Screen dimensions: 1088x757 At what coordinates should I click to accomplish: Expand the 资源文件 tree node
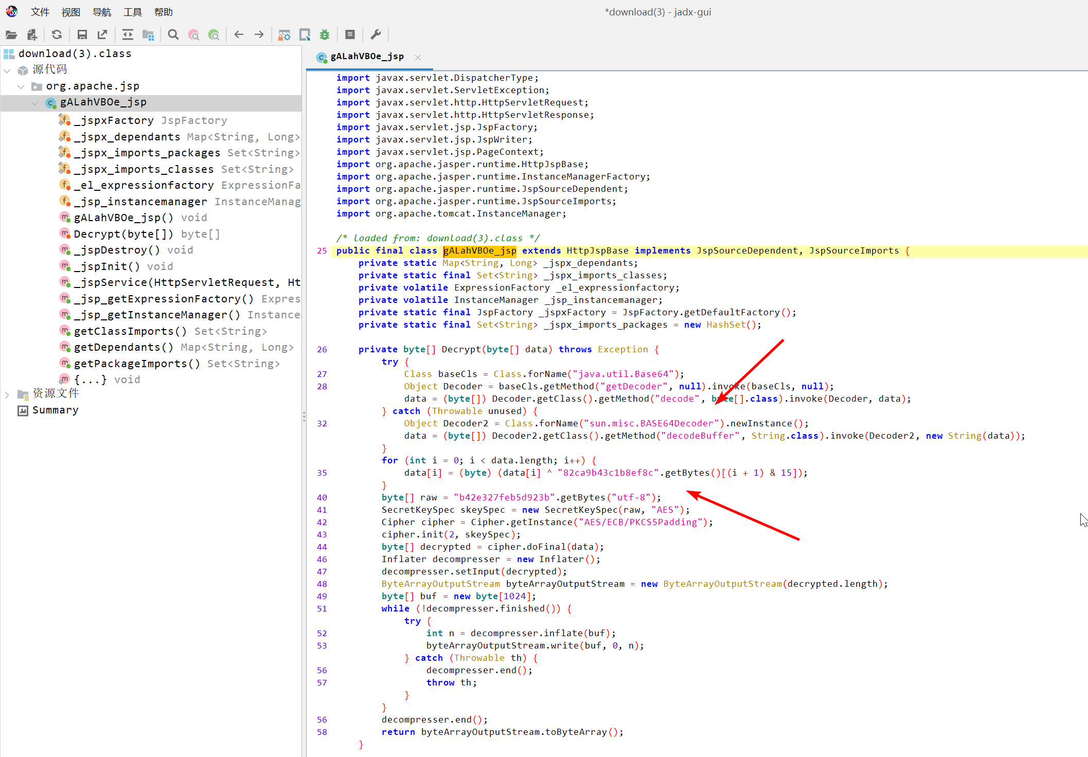coord(7,394)
